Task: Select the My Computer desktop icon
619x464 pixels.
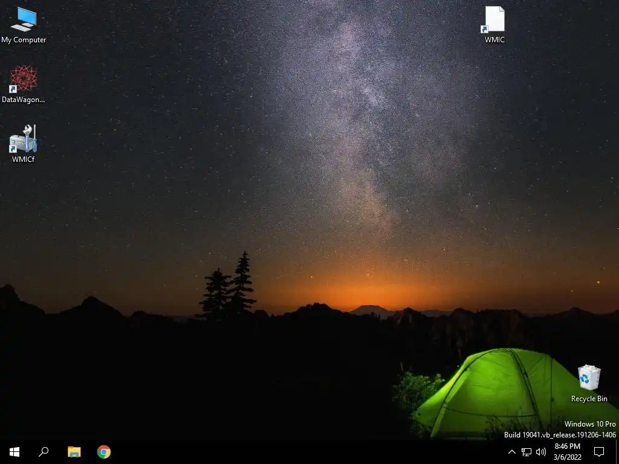Action: pyautogui.click(x=24, y=24)
